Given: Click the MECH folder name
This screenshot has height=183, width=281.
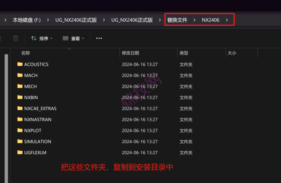Looking at the screenshot, I should (x=30, y=86).
